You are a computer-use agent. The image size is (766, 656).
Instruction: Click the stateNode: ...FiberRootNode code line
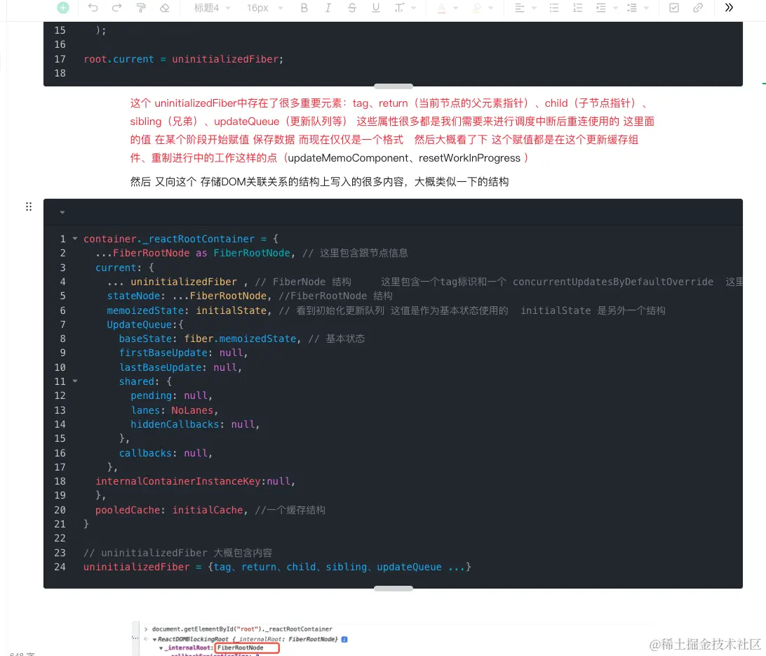click(250, 296)
